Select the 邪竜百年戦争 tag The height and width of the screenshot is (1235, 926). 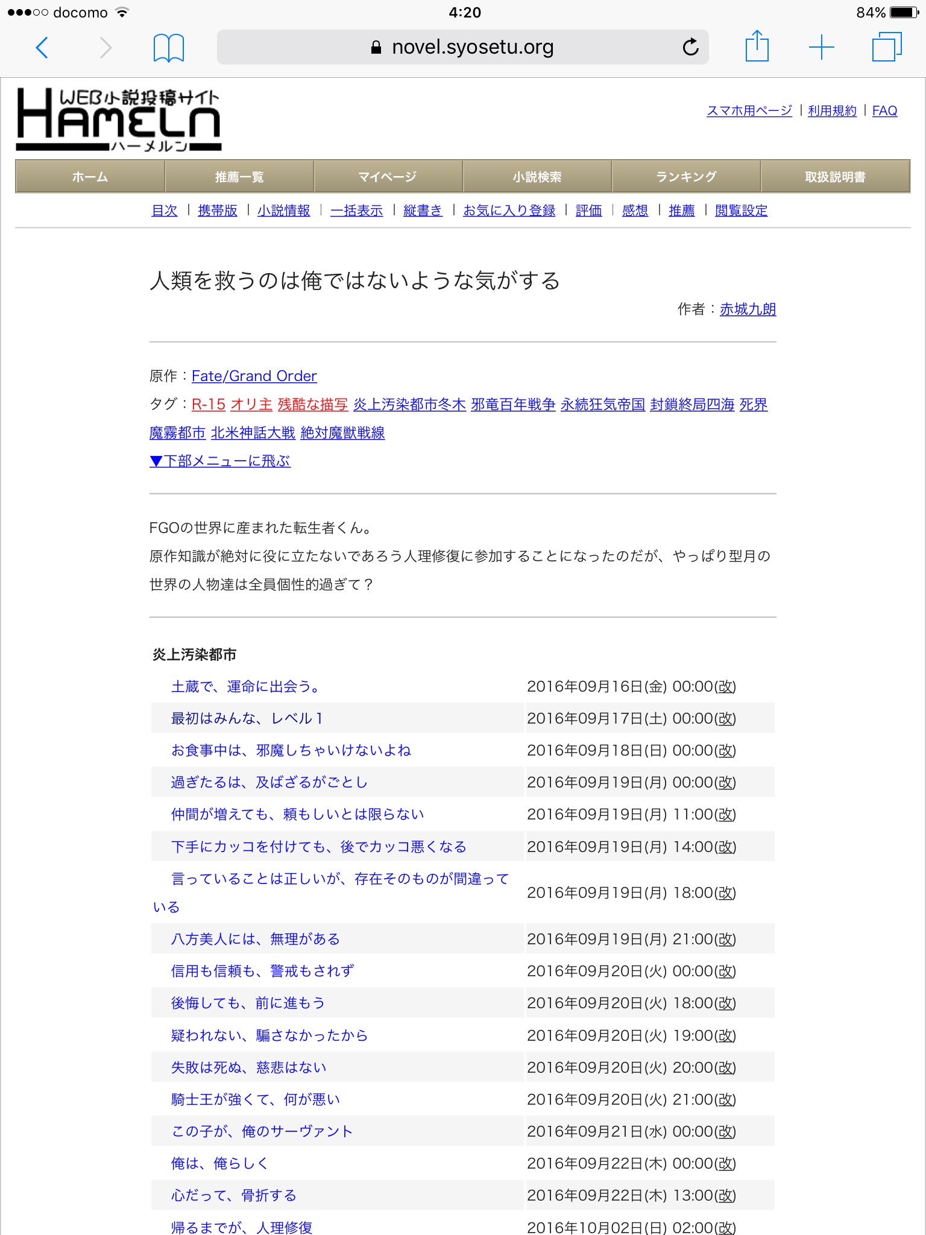point(513,405)
